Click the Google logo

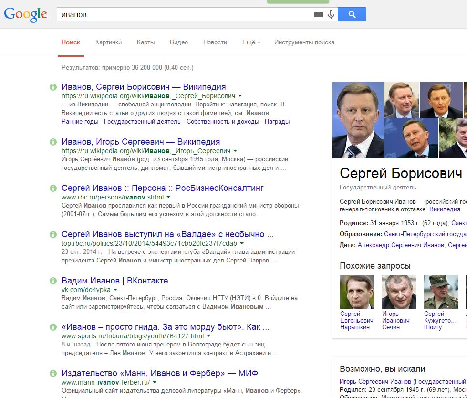click(26, 14)
